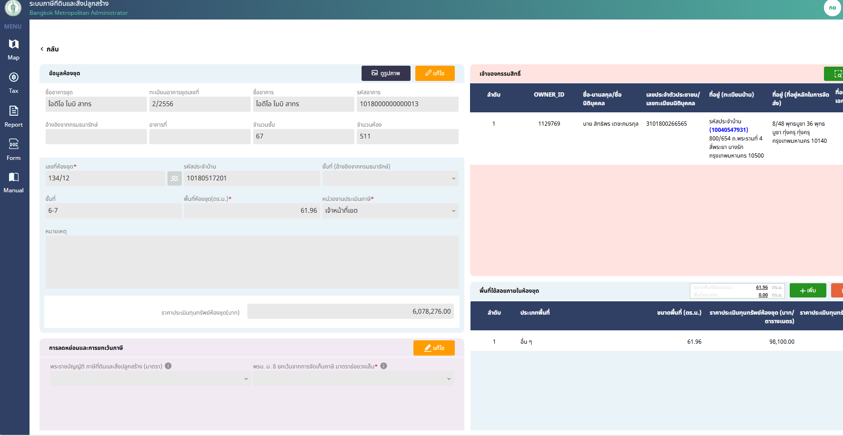This screenshot has height=436, width=843.
Task: Click the กลับ back link
Action: click(x=49, y=49)
